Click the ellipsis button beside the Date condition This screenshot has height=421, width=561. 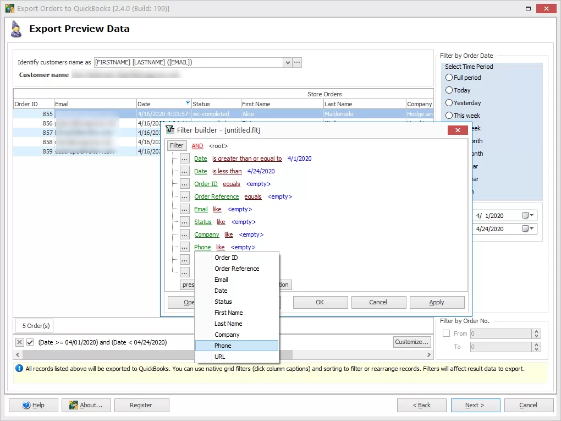point(185,158)
